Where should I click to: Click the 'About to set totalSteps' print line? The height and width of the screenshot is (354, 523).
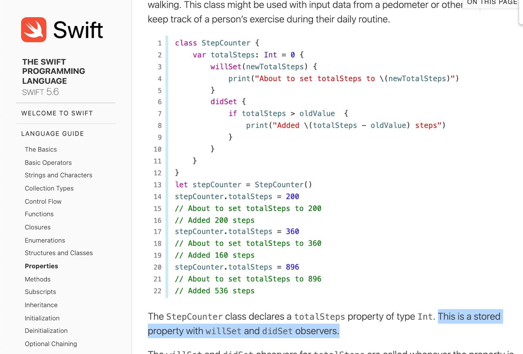pyautogui.click(x=344, y=78)
